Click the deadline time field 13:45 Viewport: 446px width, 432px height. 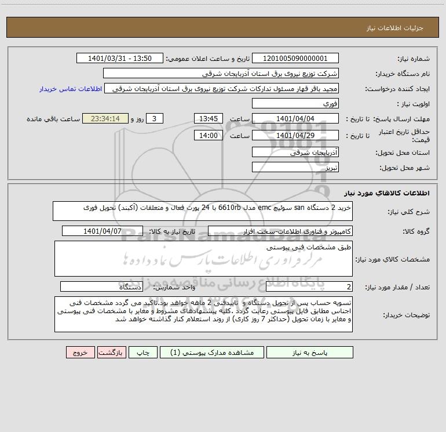tap(208, 118)
